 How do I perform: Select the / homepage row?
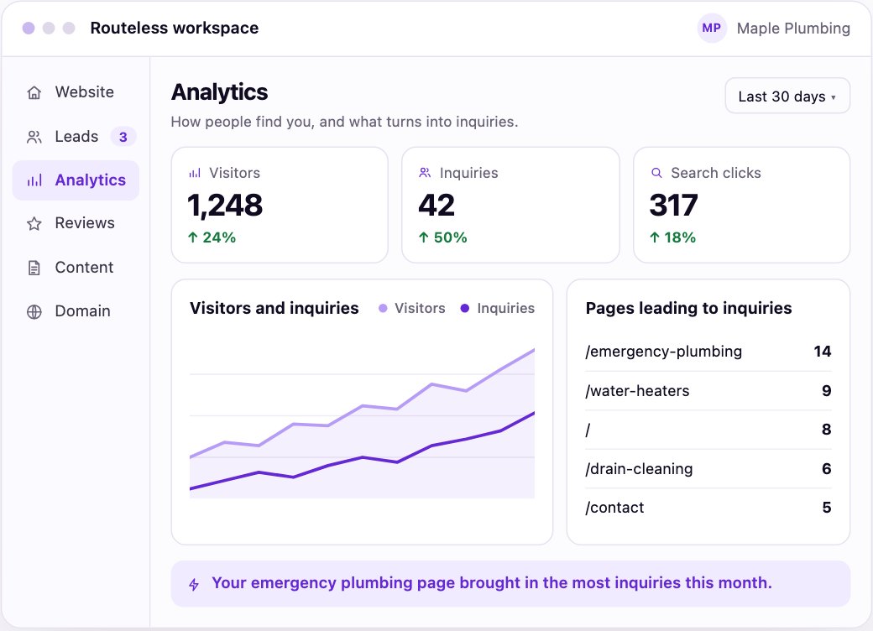coord(708,430)
